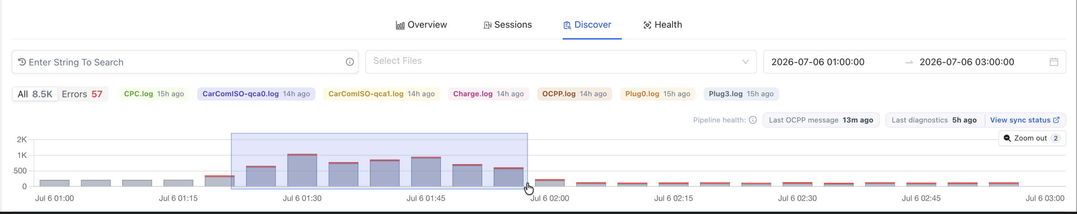Toggle the CPC.log file chip
Screen dimensions: 1077x214
(x=154, y=94)
